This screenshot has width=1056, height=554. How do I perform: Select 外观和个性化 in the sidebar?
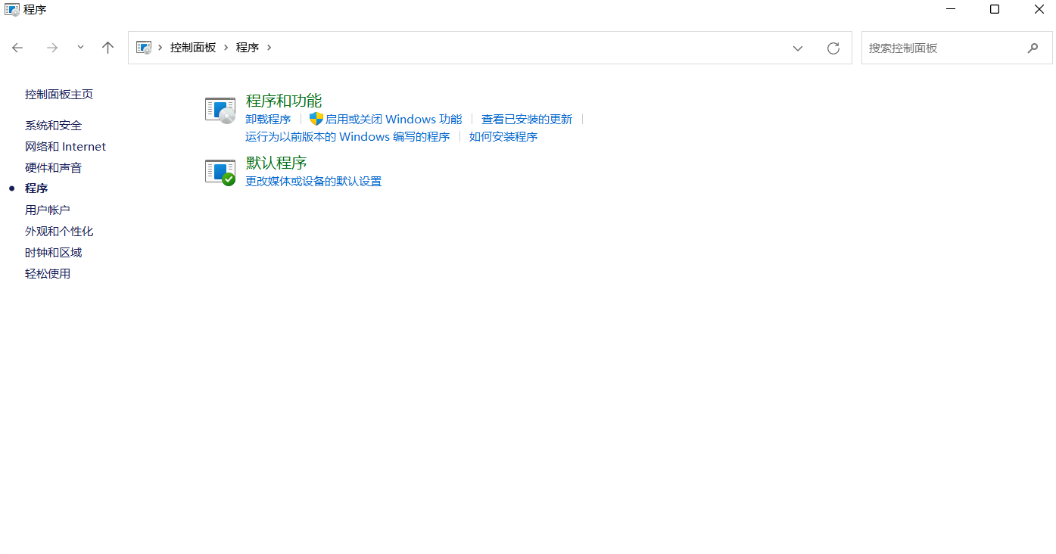click(x=59, y=232)
